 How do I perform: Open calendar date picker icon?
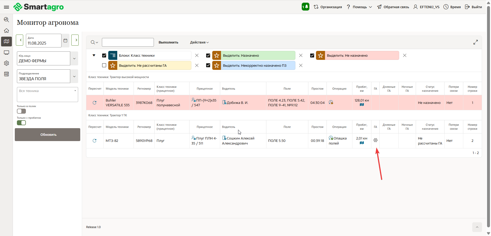coord(65,41)
